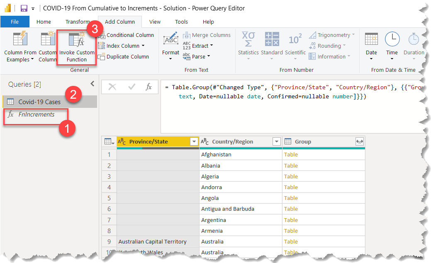Open the Table link in Algeria row
The image size is (431, 263).
click(291, 176)
